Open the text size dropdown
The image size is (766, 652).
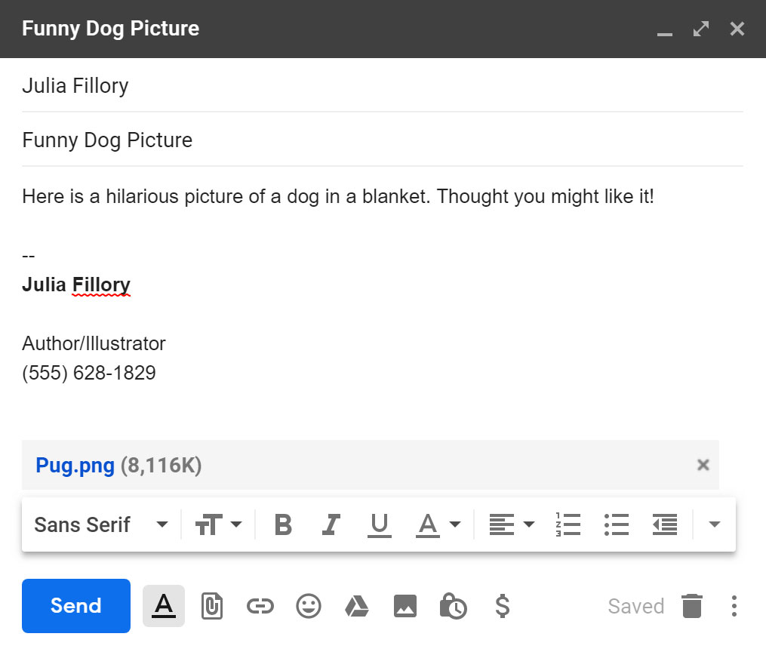point(220,524)
